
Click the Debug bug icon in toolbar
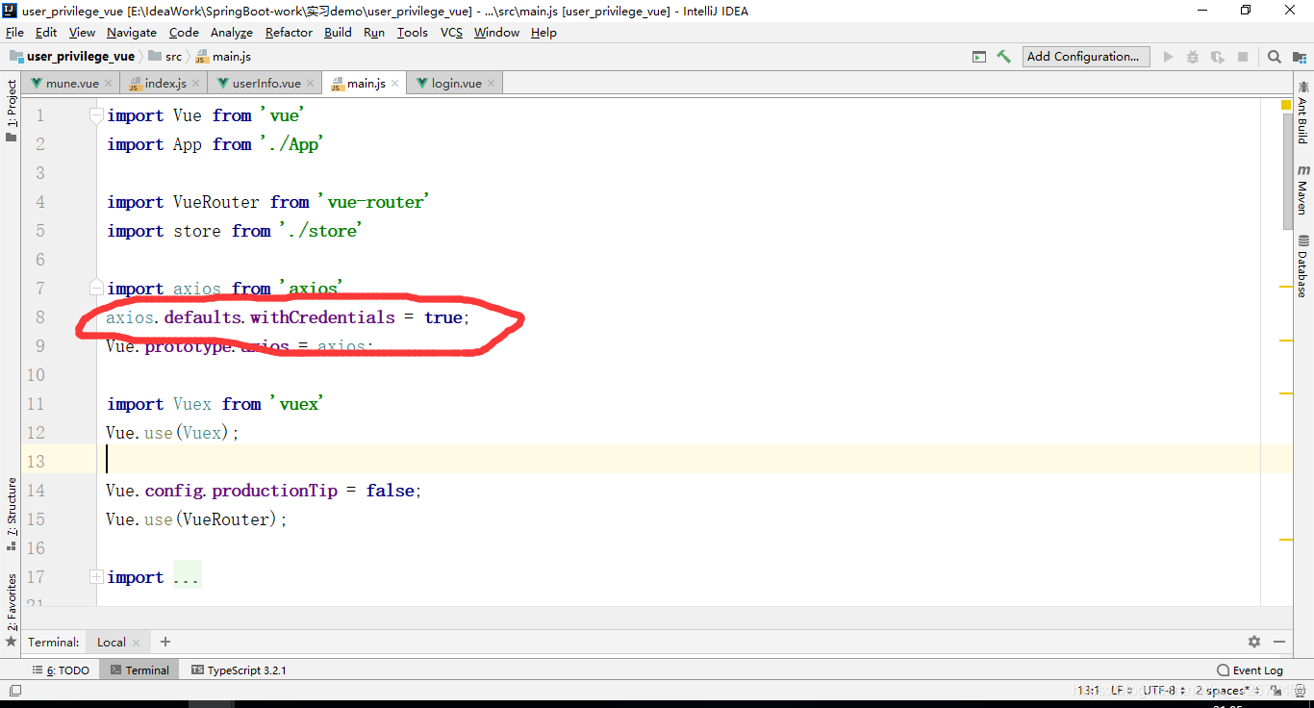coord(1193,57)
